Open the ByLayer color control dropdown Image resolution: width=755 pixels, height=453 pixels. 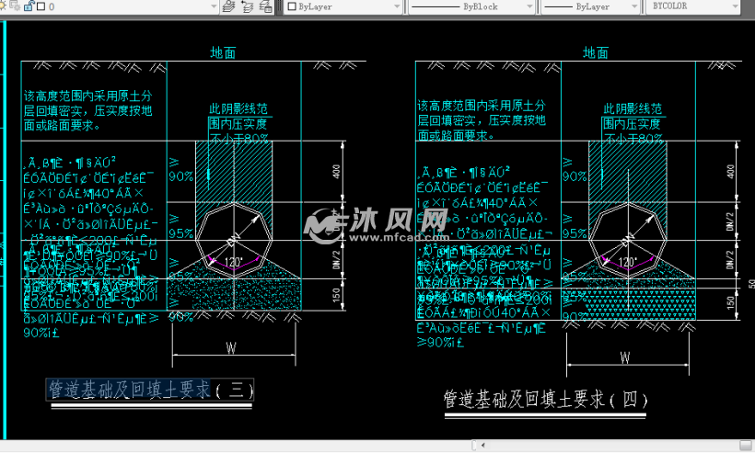[x=395, y=6]
